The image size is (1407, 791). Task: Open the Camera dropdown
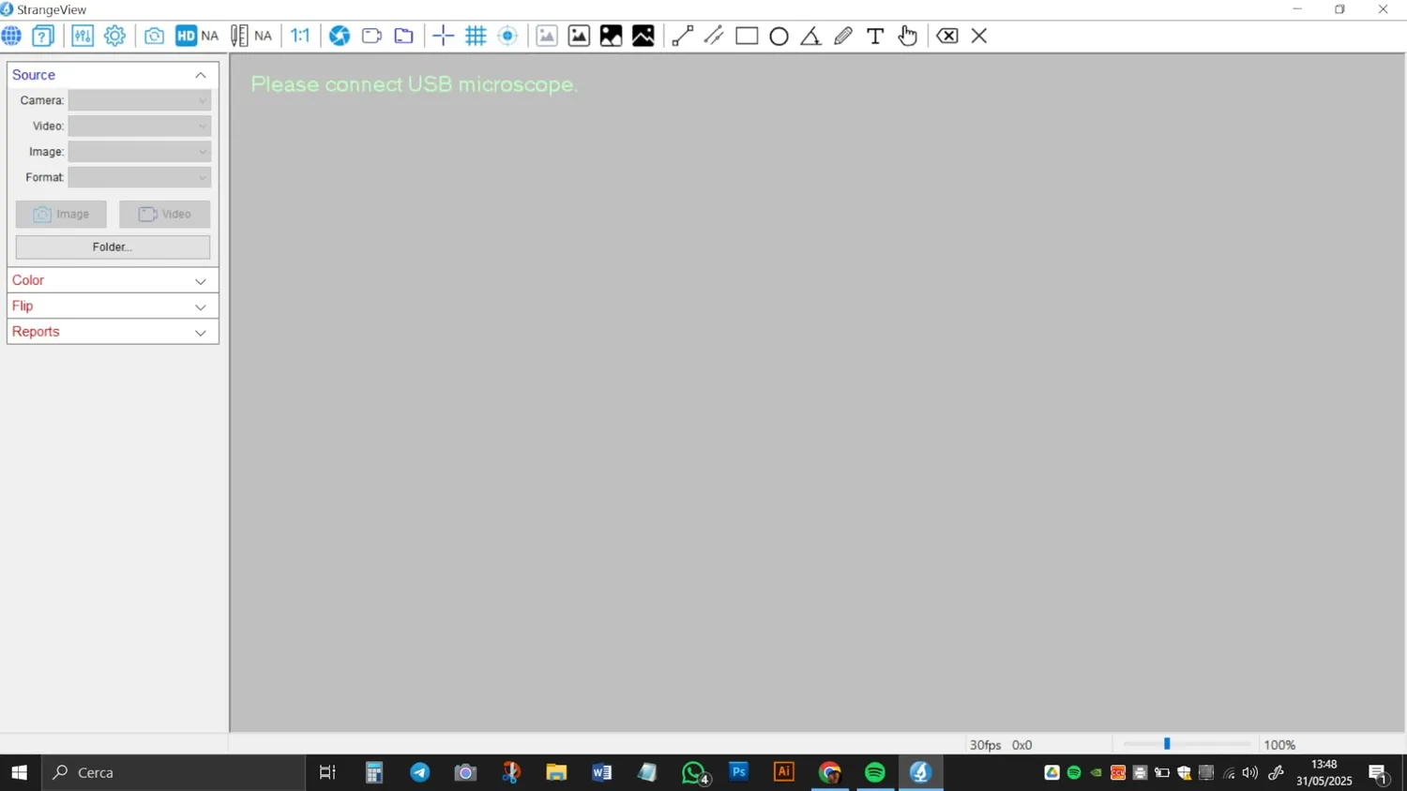pyautogui.click(x=140, y=100)
